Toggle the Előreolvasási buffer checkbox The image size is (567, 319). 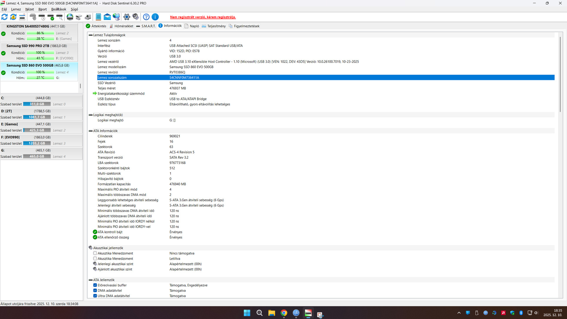pyautogui.click(x=95, y=285)
